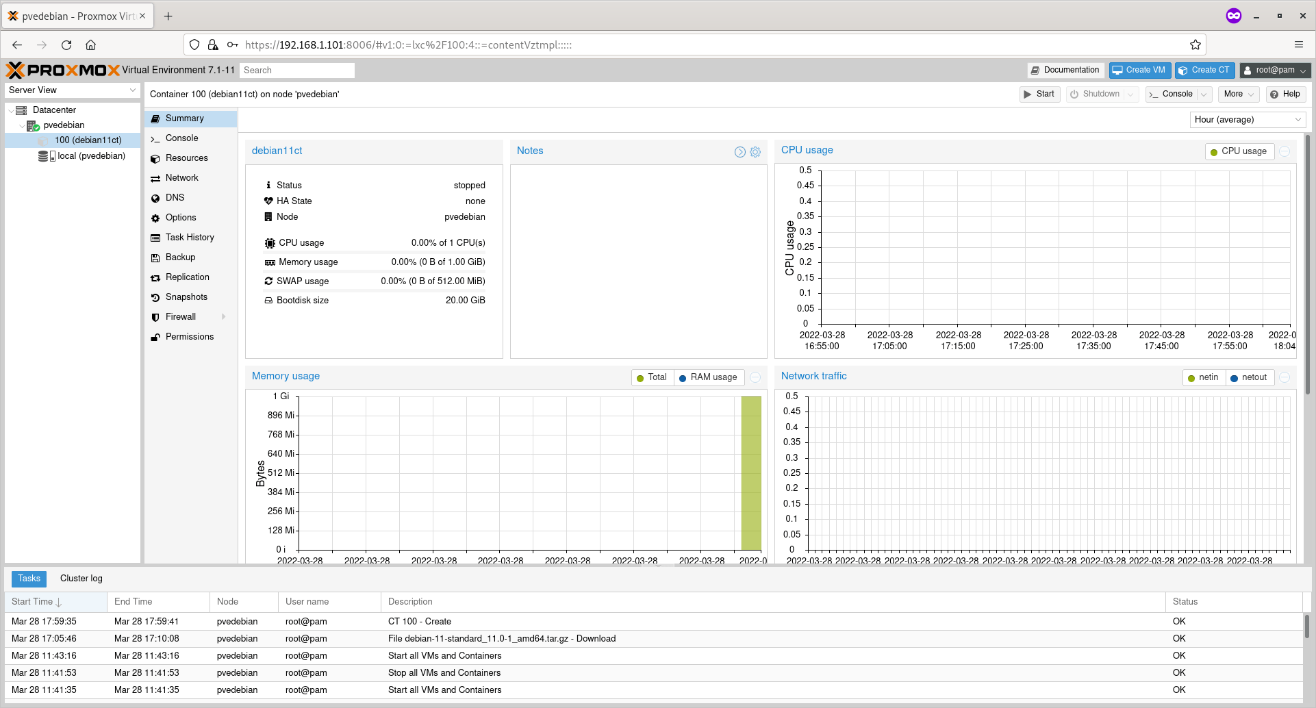Sort tasks by Start Time column
This screenshot has height=708, width=1316.
click(55, 602)
